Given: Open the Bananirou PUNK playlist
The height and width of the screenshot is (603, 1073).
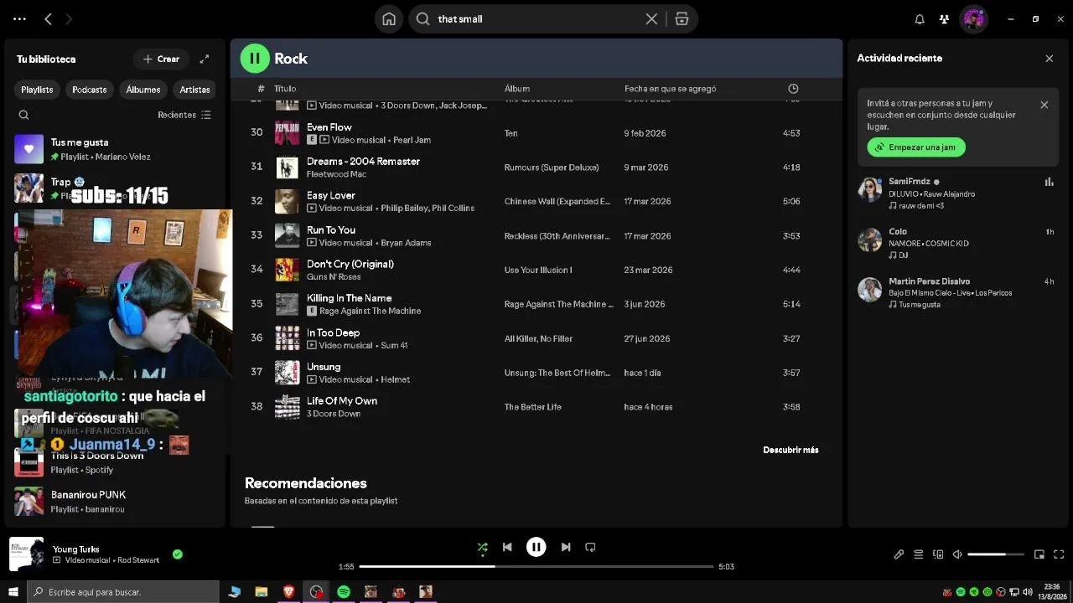Looking at the screenshot, I should [116, 502].
